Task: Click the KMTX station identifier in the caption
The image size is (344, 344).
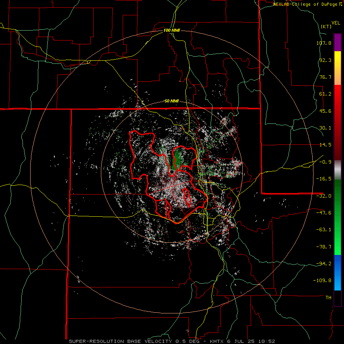Action: click(x=217, y=341)
